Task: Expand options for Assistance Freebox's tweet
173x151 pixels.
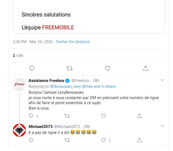Action: coord(162,80)
